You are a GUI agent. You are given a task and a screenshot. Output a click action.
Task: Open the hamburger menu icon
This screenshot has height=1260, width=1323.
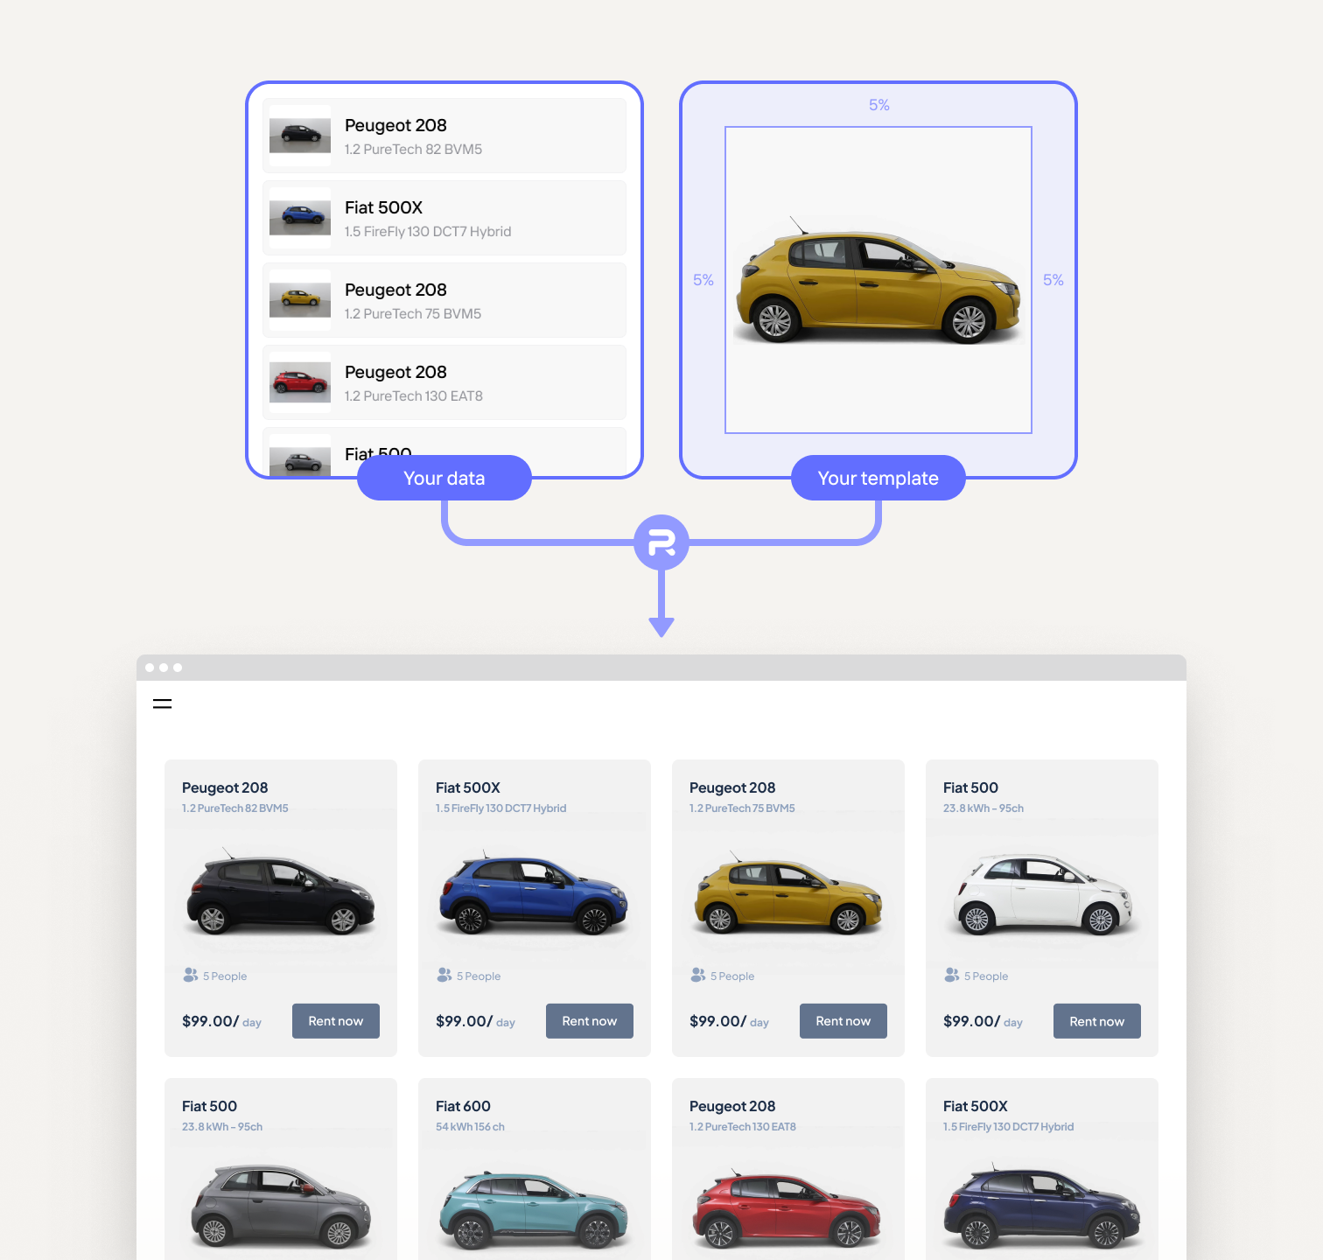[x=162, y=703]
